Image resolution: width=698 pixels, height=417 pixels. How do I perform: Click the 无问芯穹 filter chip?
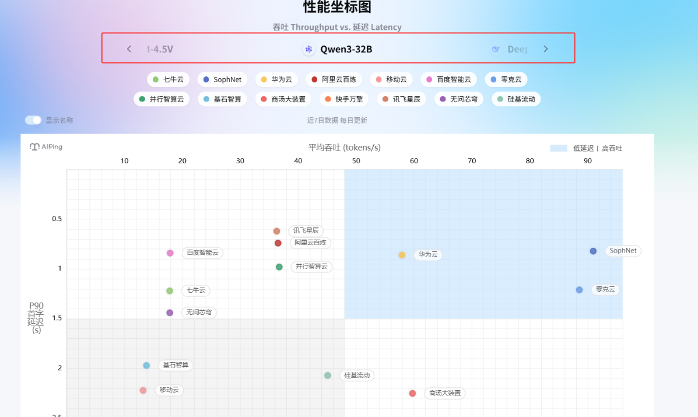point(458,99)
